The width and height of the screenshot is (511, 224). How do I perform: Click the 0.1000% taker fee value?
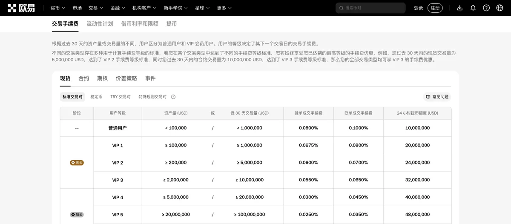click(359, 128)
